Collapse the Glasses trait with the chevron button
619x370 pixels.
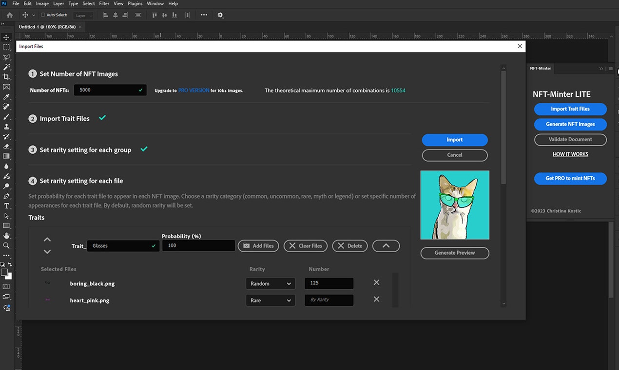pyautogui.click(x=386, y=246)
